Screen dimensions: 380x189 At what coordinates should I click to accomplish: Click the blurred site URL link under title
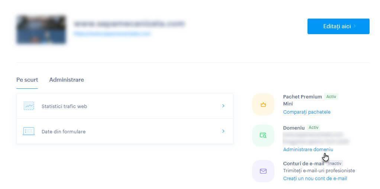[112, 34]
